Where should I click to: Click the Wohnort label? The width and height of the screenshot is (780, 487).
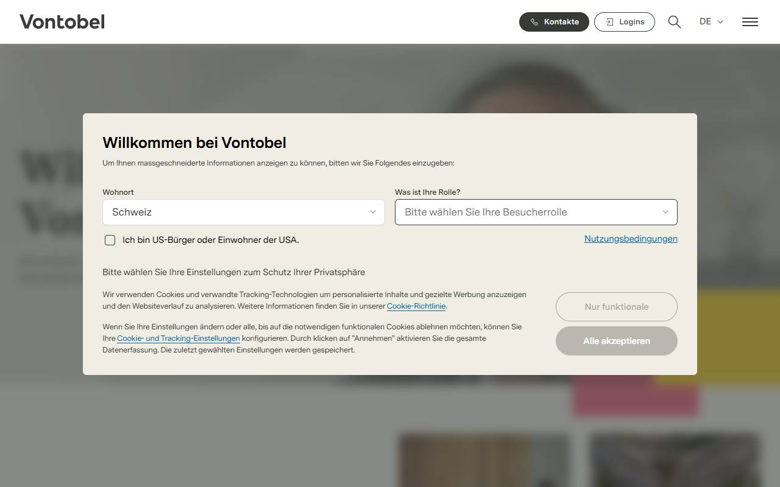[118, 192]
